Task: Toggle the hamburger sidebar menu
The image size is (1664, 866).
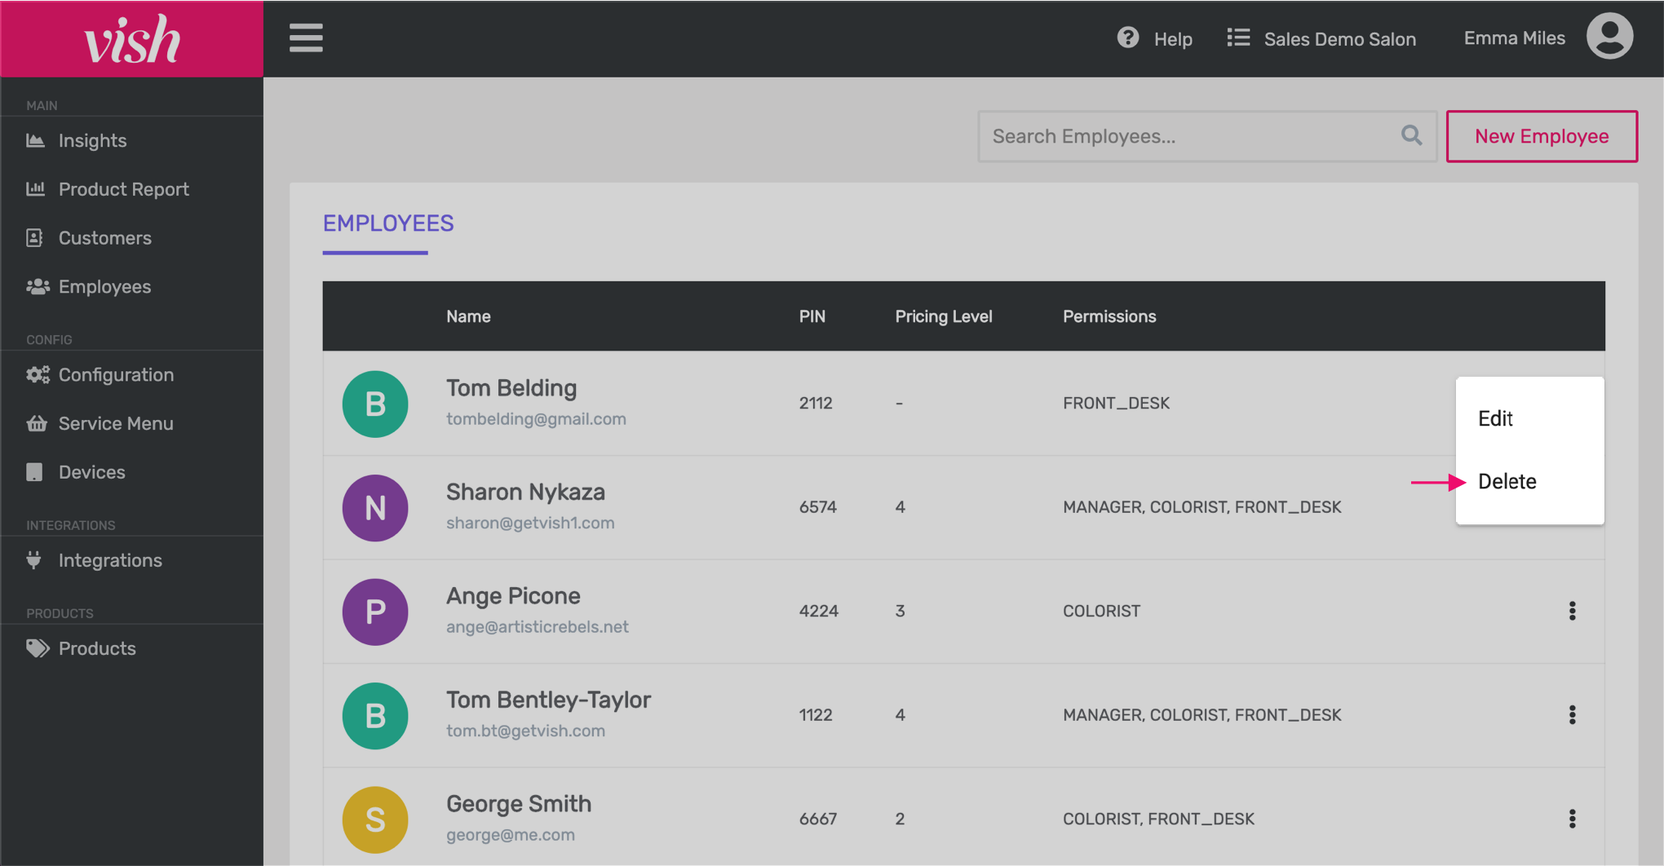Action: 306,38
